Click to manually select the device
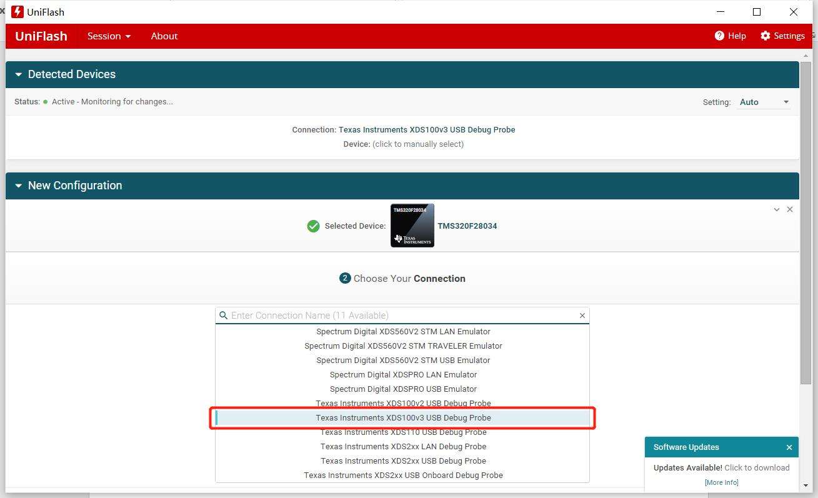818x498 pixels. click(x=418, y=144)
